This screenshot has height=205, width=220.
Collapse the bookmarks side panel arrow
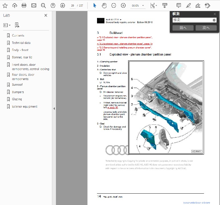click(54, 108)
